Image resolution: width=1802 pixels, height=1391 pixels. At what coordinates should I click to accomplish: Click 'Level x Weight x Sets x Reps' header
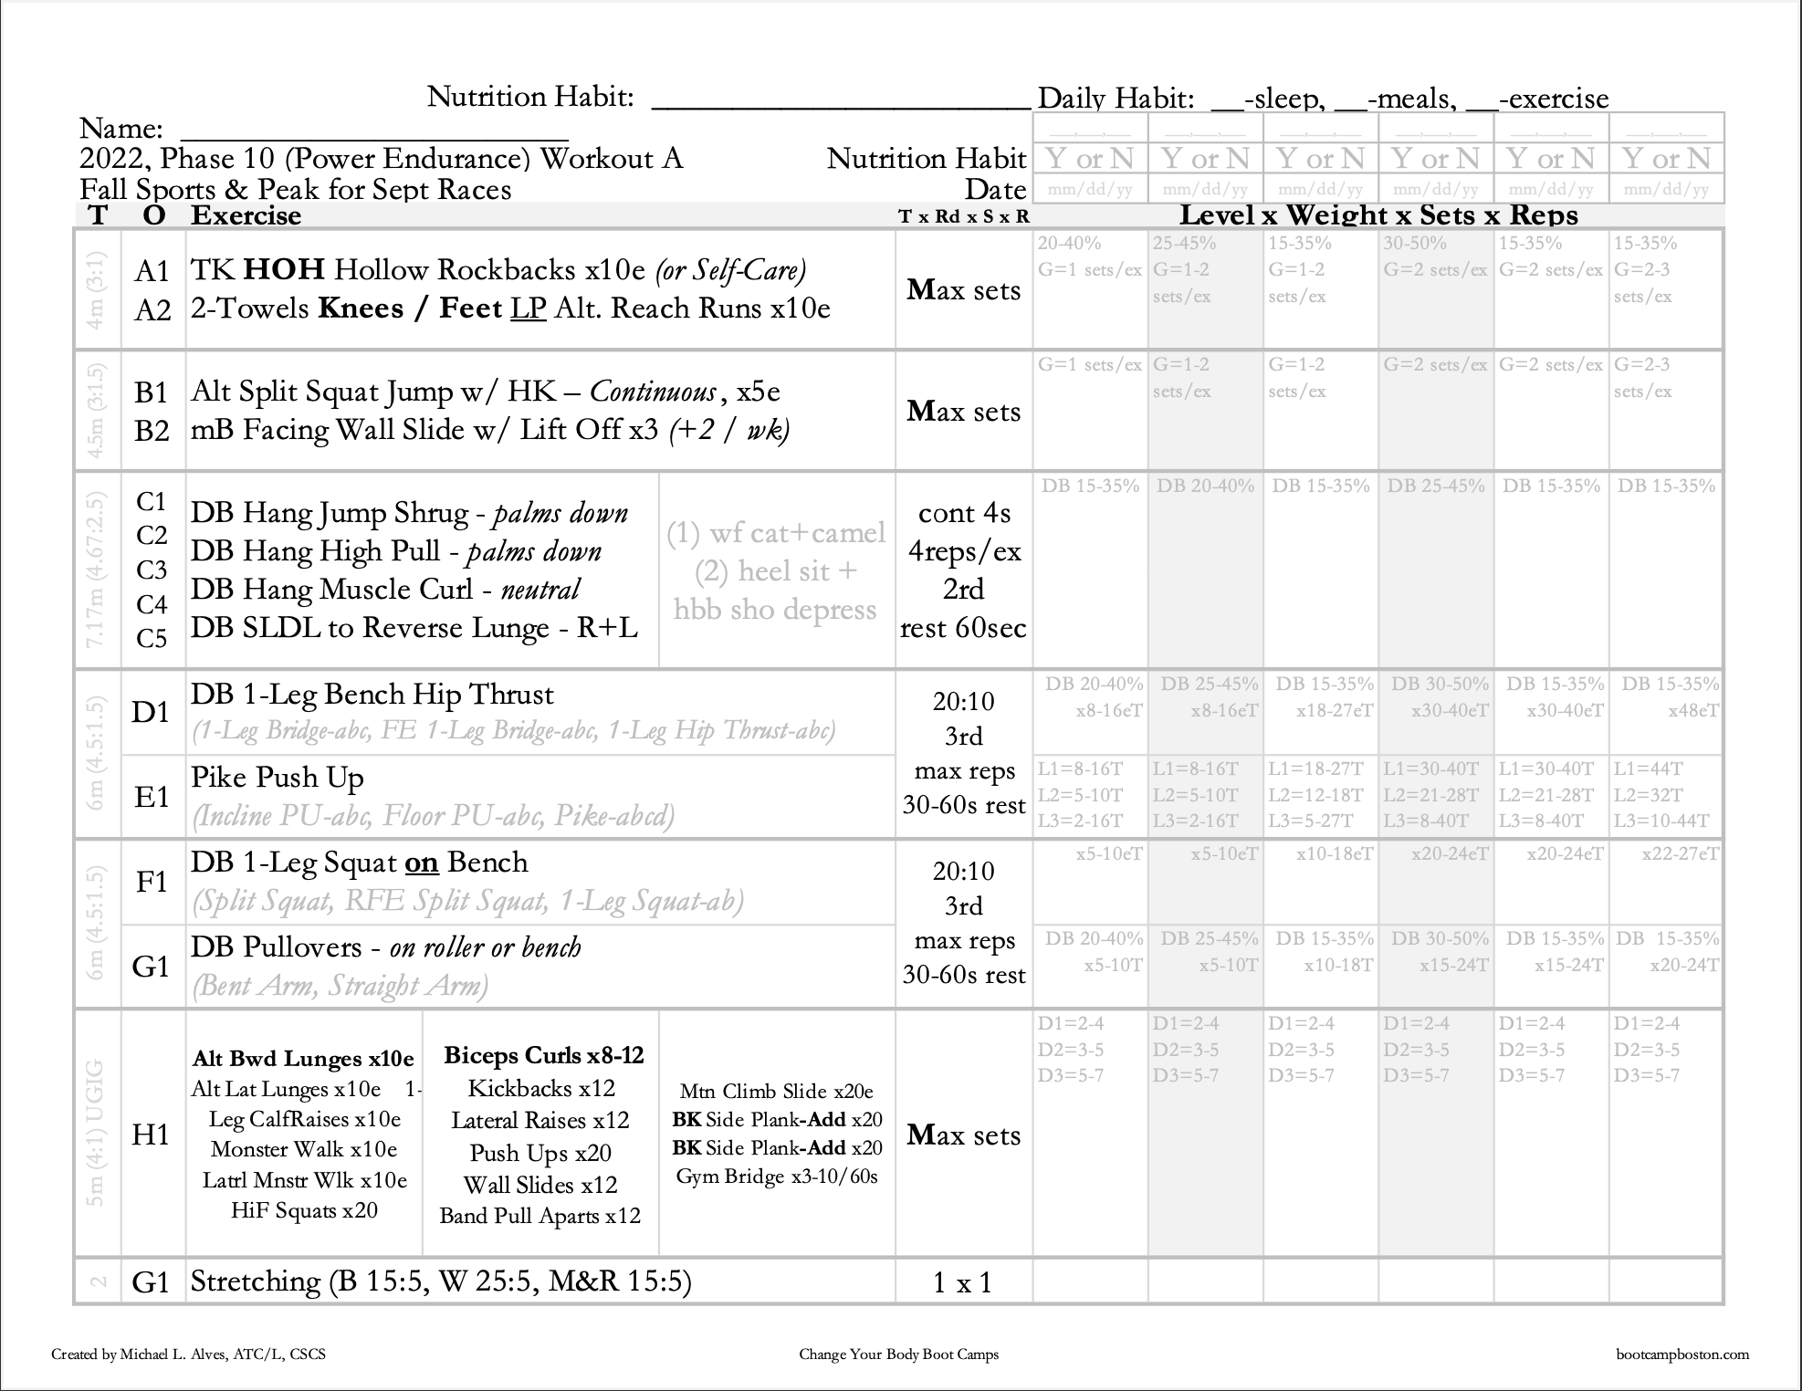1378,215
